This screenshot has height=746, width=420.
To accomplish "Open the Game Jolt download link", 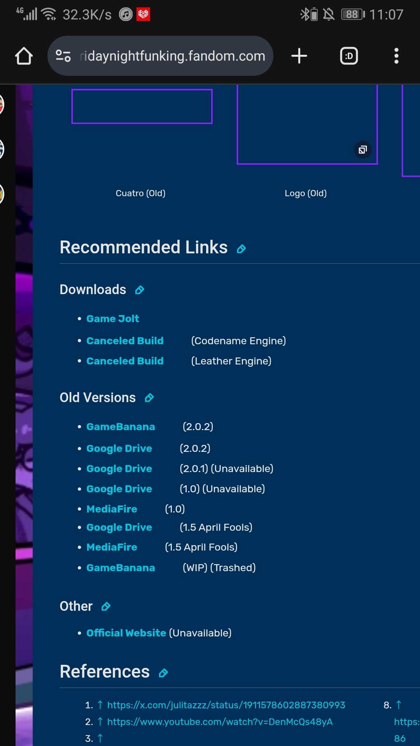I will 112,319.
